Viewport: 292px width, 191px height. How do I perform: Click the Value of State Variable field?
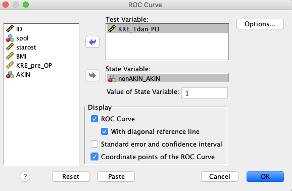[x=205, y=93]
